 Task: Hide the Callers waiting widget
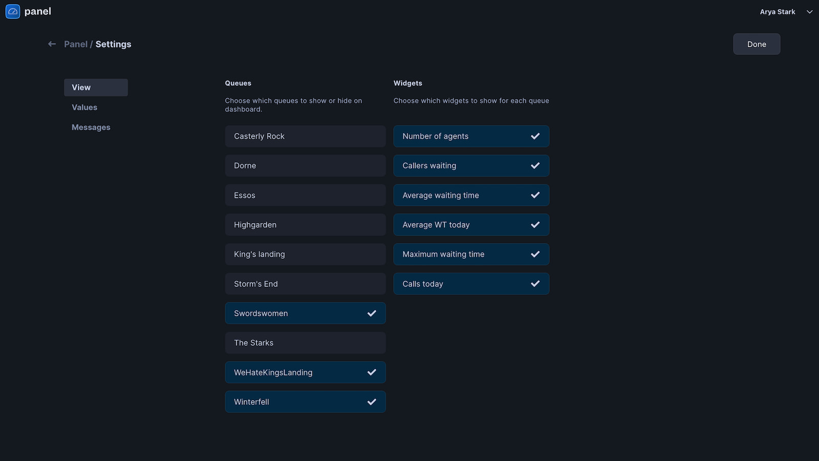coord(471,166)
